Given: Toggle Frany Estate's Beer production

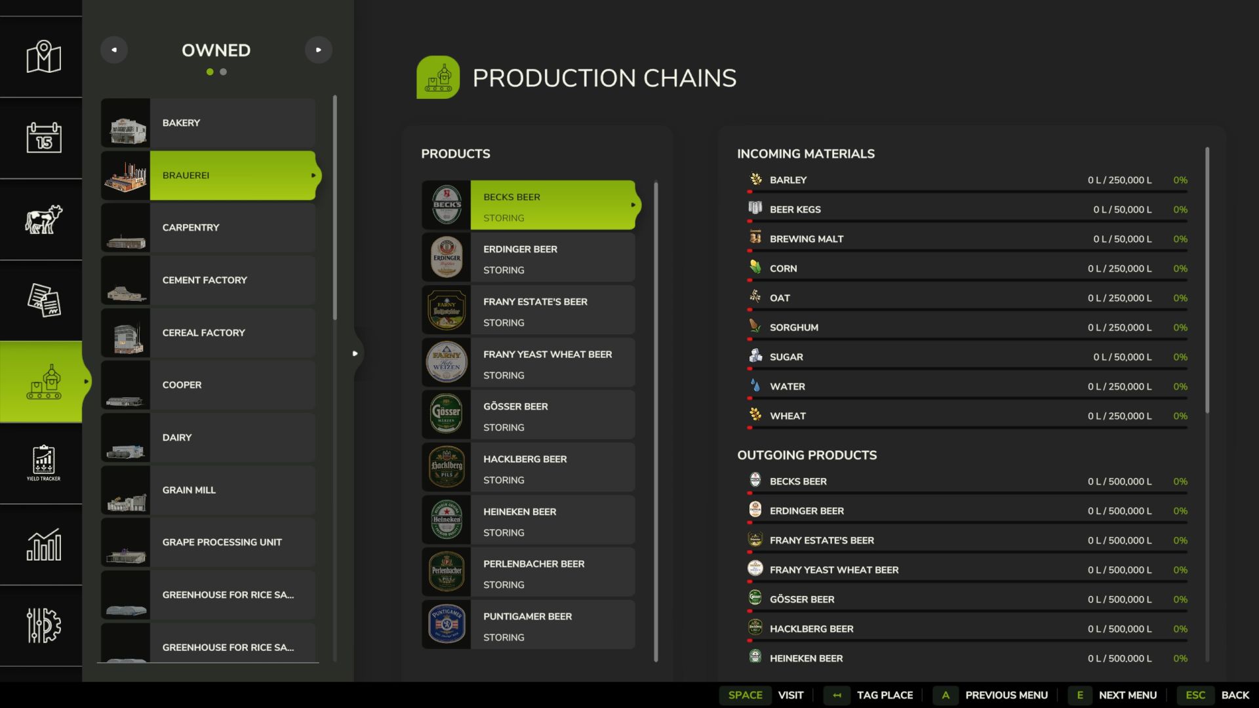Looking at the screenshot, I should point(529,310).
